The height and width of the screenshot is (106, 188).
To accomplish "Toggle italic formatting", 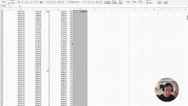I will tap(22, 2).
